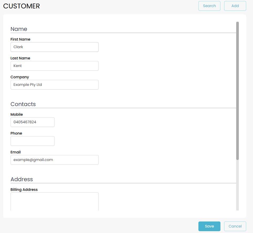The image size is (253, 233).
Task: Click inside the Billing Address text area
Action: [54, 201]
